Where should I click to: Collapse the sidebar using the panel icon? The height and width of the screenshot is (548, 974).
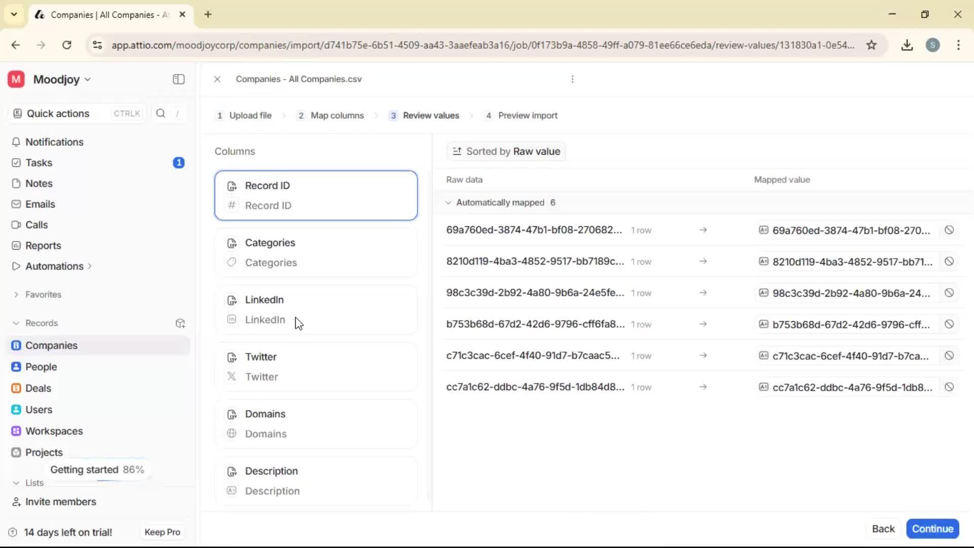178,79
